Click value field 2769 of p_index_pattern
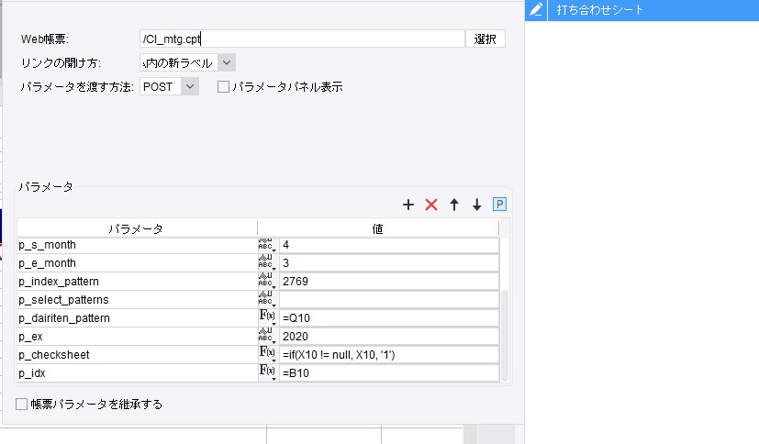Image resolution: width=759 pixels, height=444 pixels. 389,282
